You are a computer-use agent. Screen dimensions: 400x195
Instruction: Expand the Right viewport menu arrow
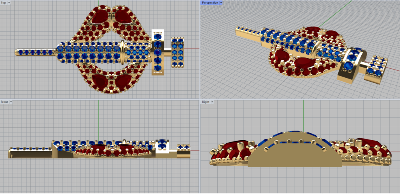pyautogui.click(x=212, y=102)
